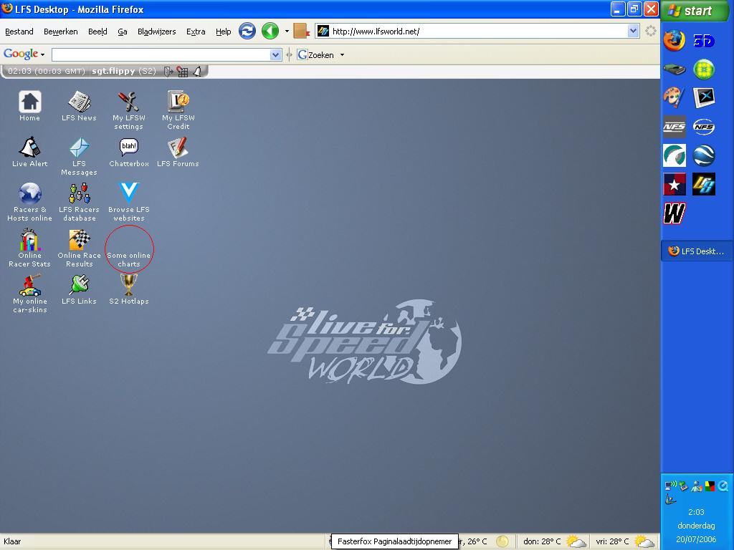Open the Ga menu
The width and height of the screenshot is (734, 550).
pyautogui.click(x=122, y=32)
